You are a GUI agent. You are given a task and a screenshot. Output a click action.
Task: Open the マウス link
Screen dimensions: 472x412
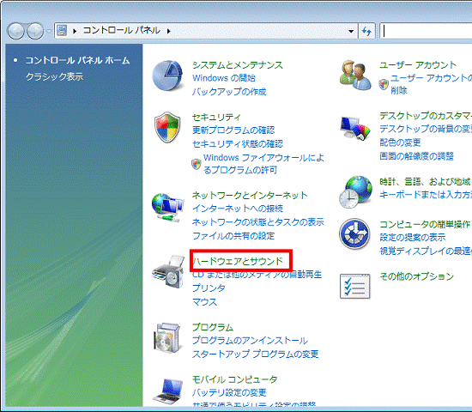click(x=205, y=301)
